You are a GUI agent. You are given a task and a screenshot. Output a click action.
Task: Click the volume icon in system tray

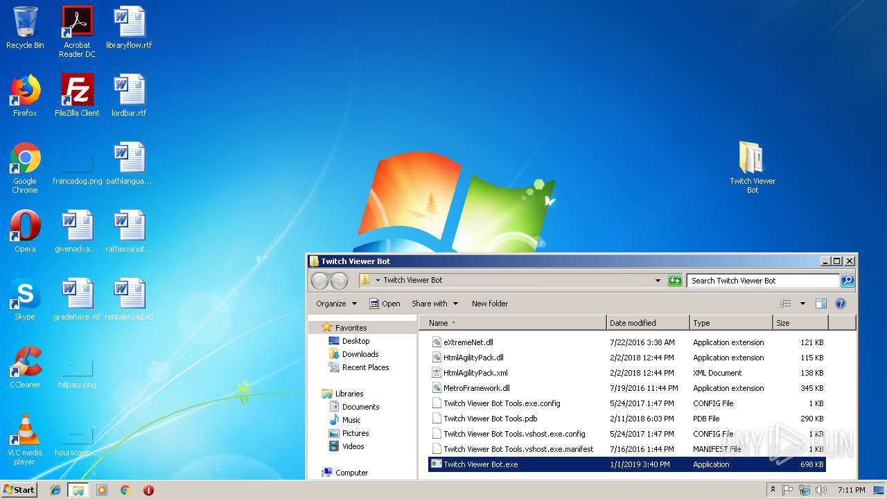[820, 490]
